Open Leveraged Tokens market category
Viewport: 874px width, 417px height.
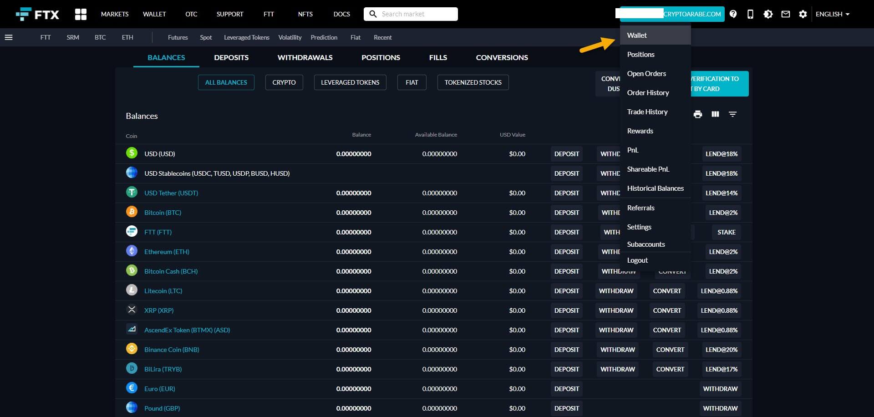246,37
